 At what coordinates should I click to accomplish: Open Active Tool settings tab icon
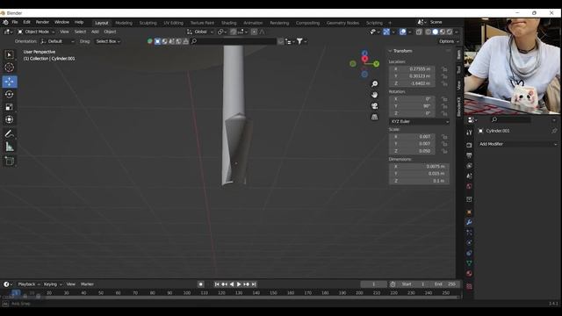pos(469,133)
